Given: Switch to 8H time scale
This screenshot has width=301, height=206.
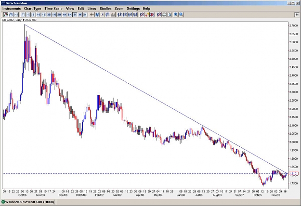Looking at the screenshot, I should point(69,14).
